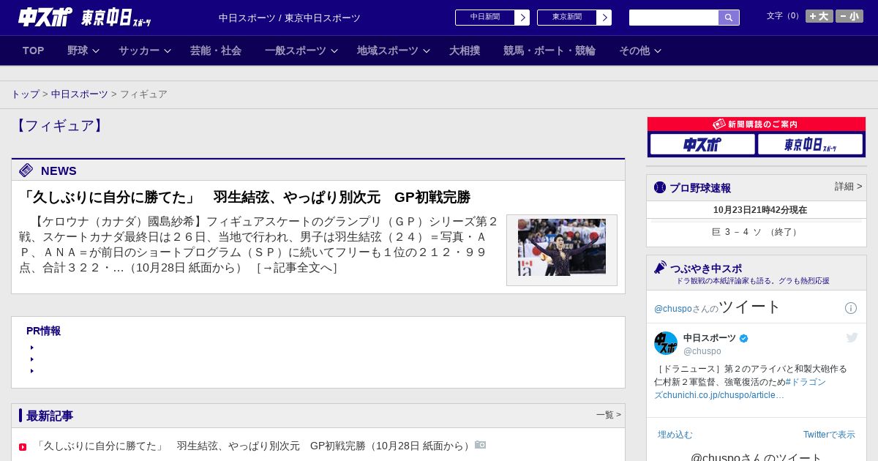Open the 一般スポーツ navigation menu
This screenshot has width=878, height=461.
pyautogui.click(x=296, y=50)
